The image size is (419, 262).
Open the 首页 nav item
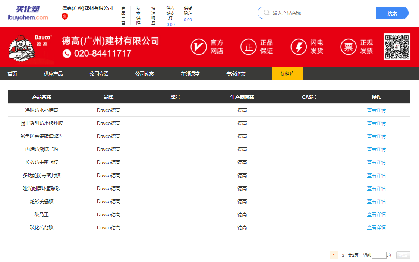[x=12, y=74]
